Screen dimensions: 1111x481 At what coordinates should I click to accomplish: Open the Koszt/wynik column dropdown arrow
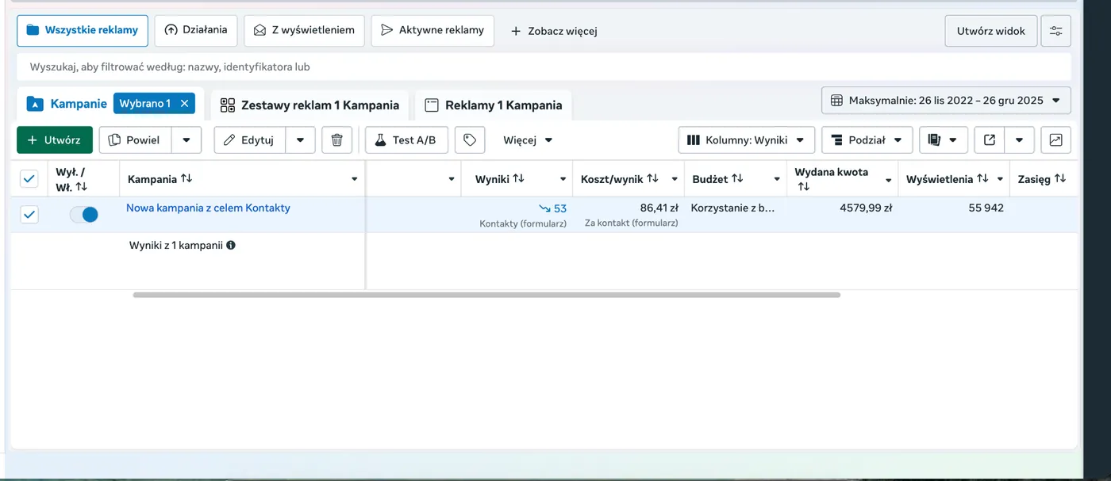(675, 179)
